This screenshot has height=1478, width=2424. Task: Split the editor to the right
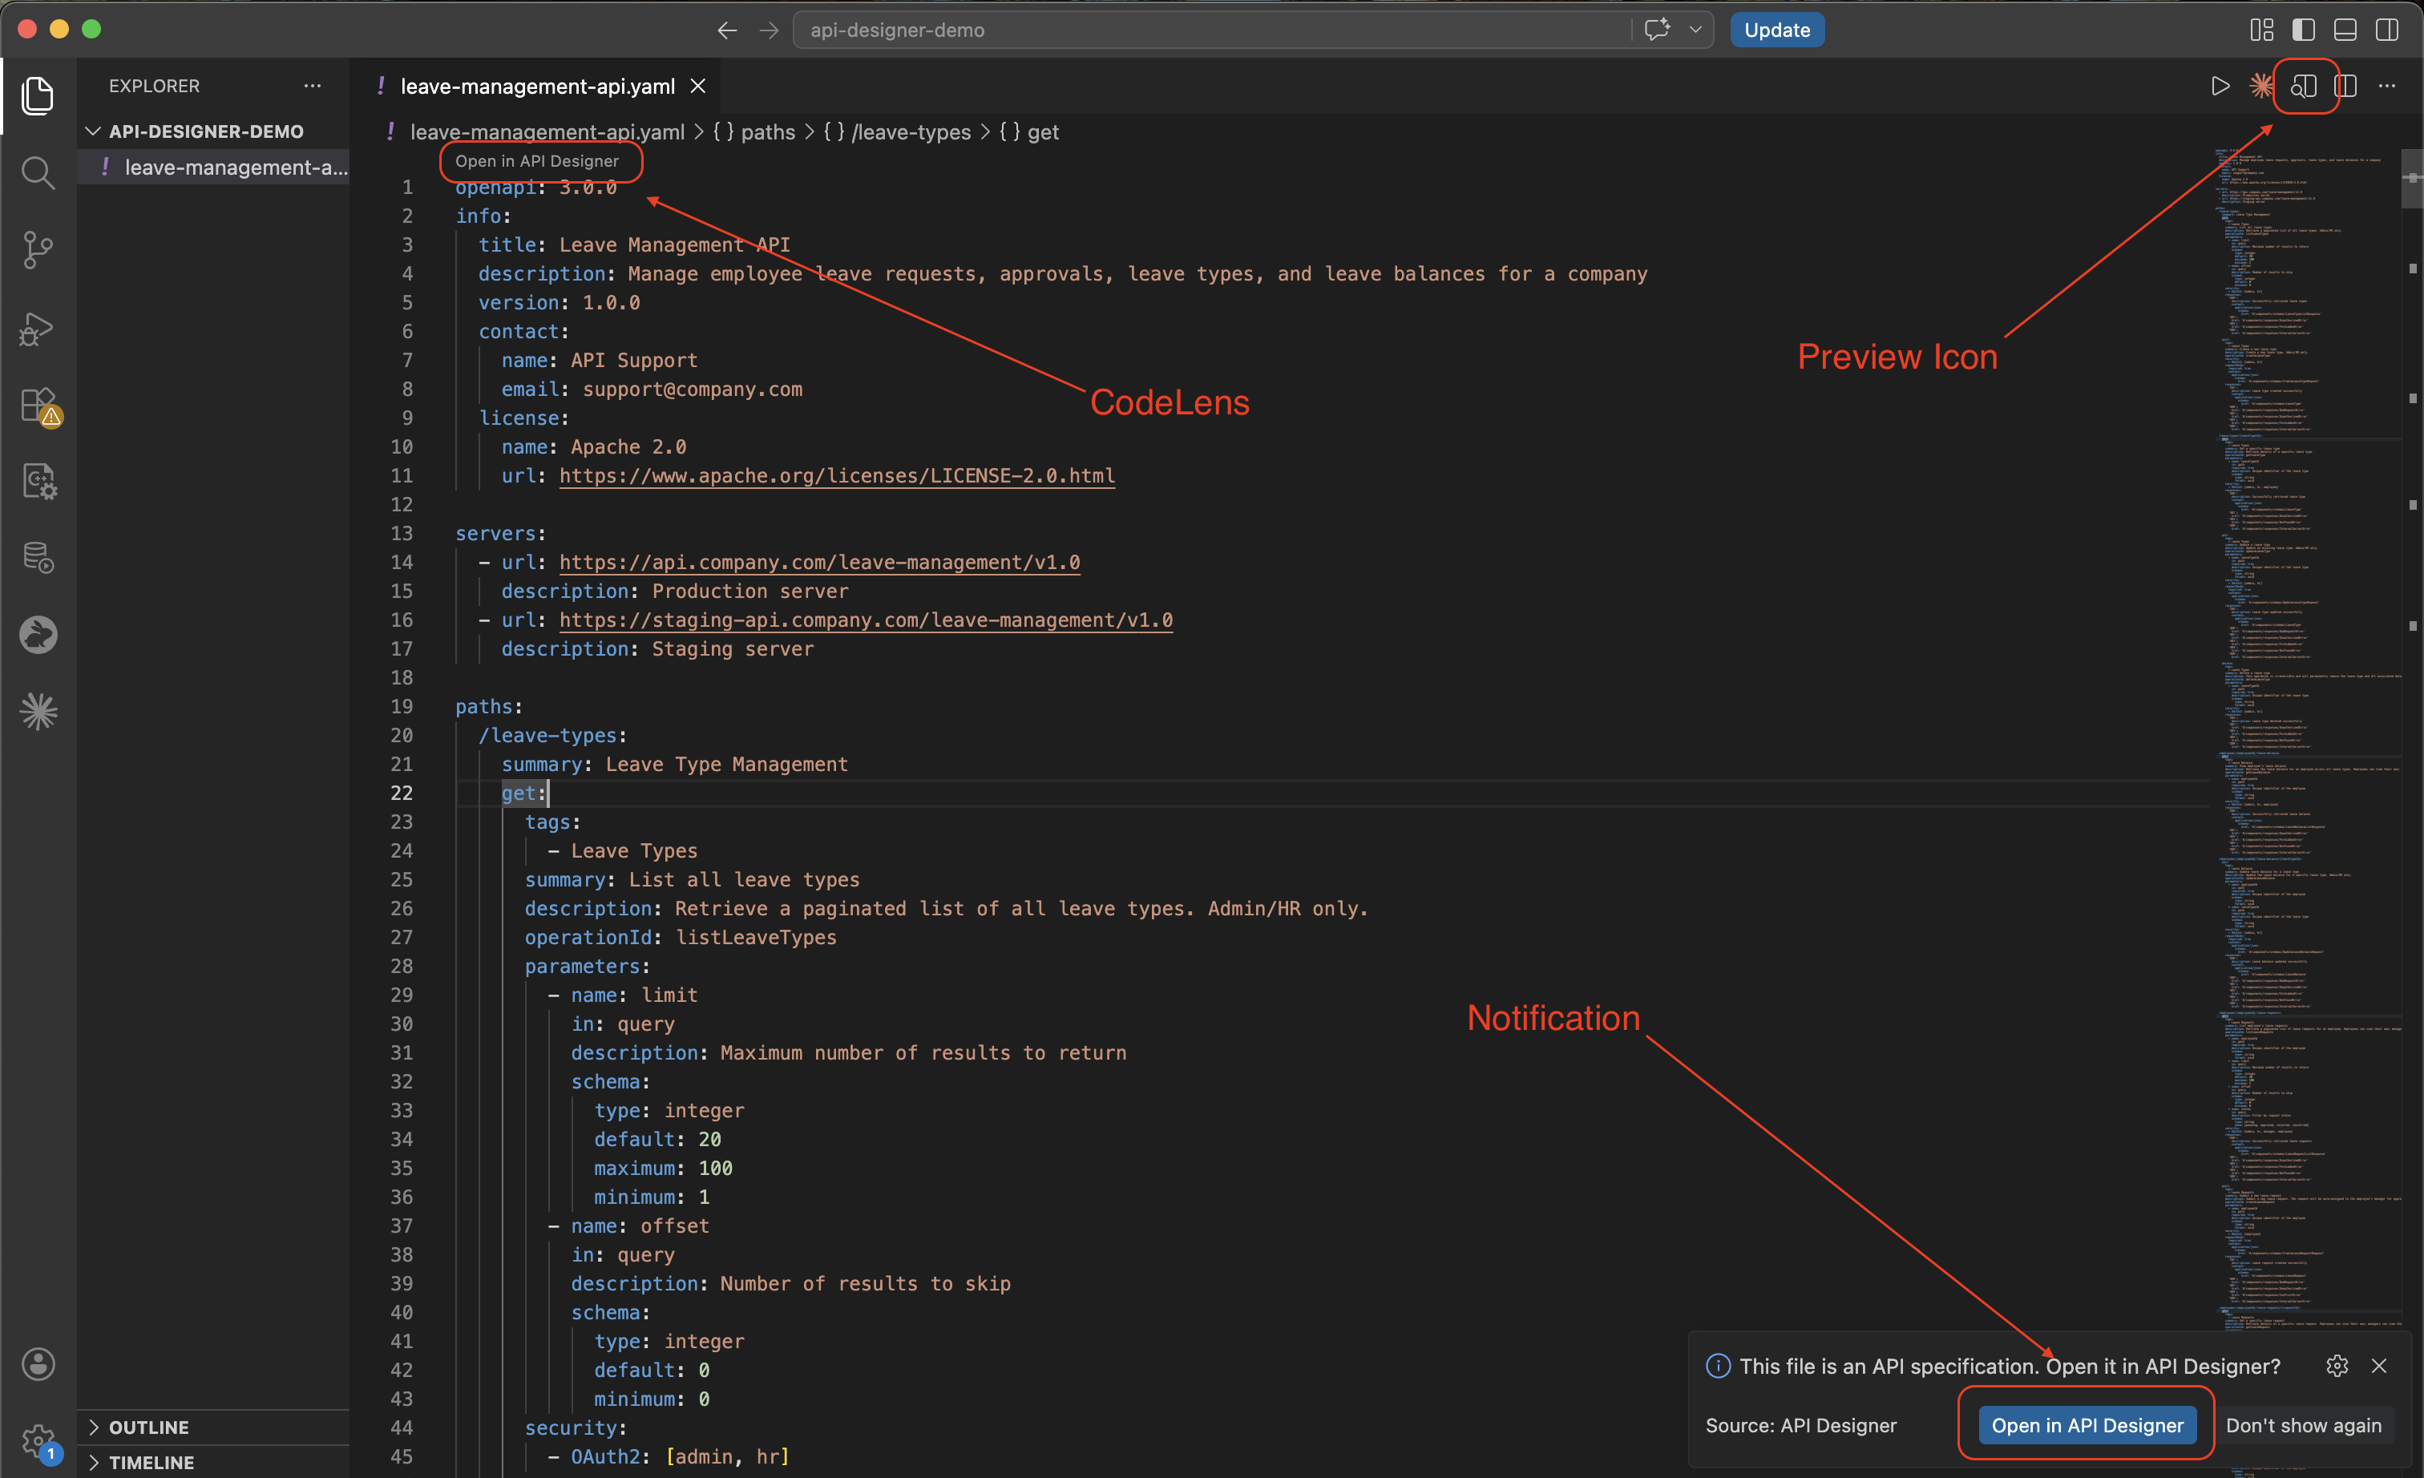pos(2345,87)
